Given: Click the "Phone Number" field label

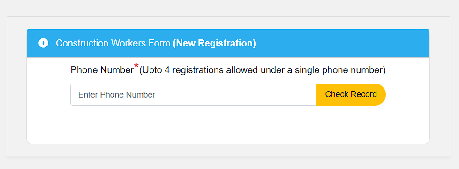Looking at the screenshot, I should tap(102, 70).
